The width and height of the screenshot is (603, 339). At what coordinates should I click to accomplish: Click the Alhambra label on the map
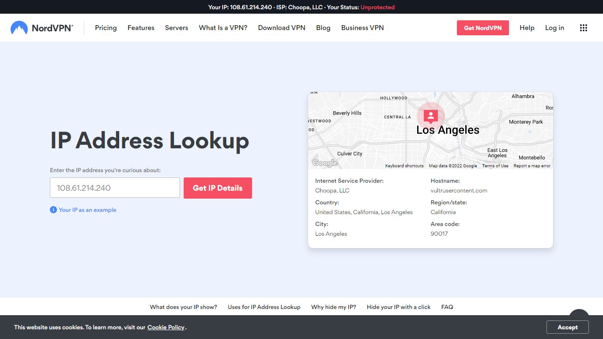coord(523,96)
